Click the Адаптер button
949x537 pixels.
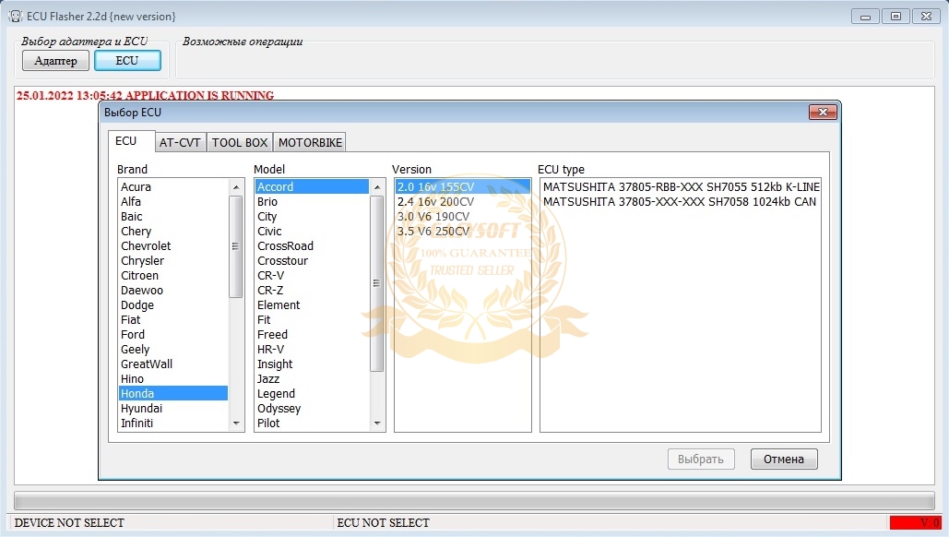(x=55, y=61)
